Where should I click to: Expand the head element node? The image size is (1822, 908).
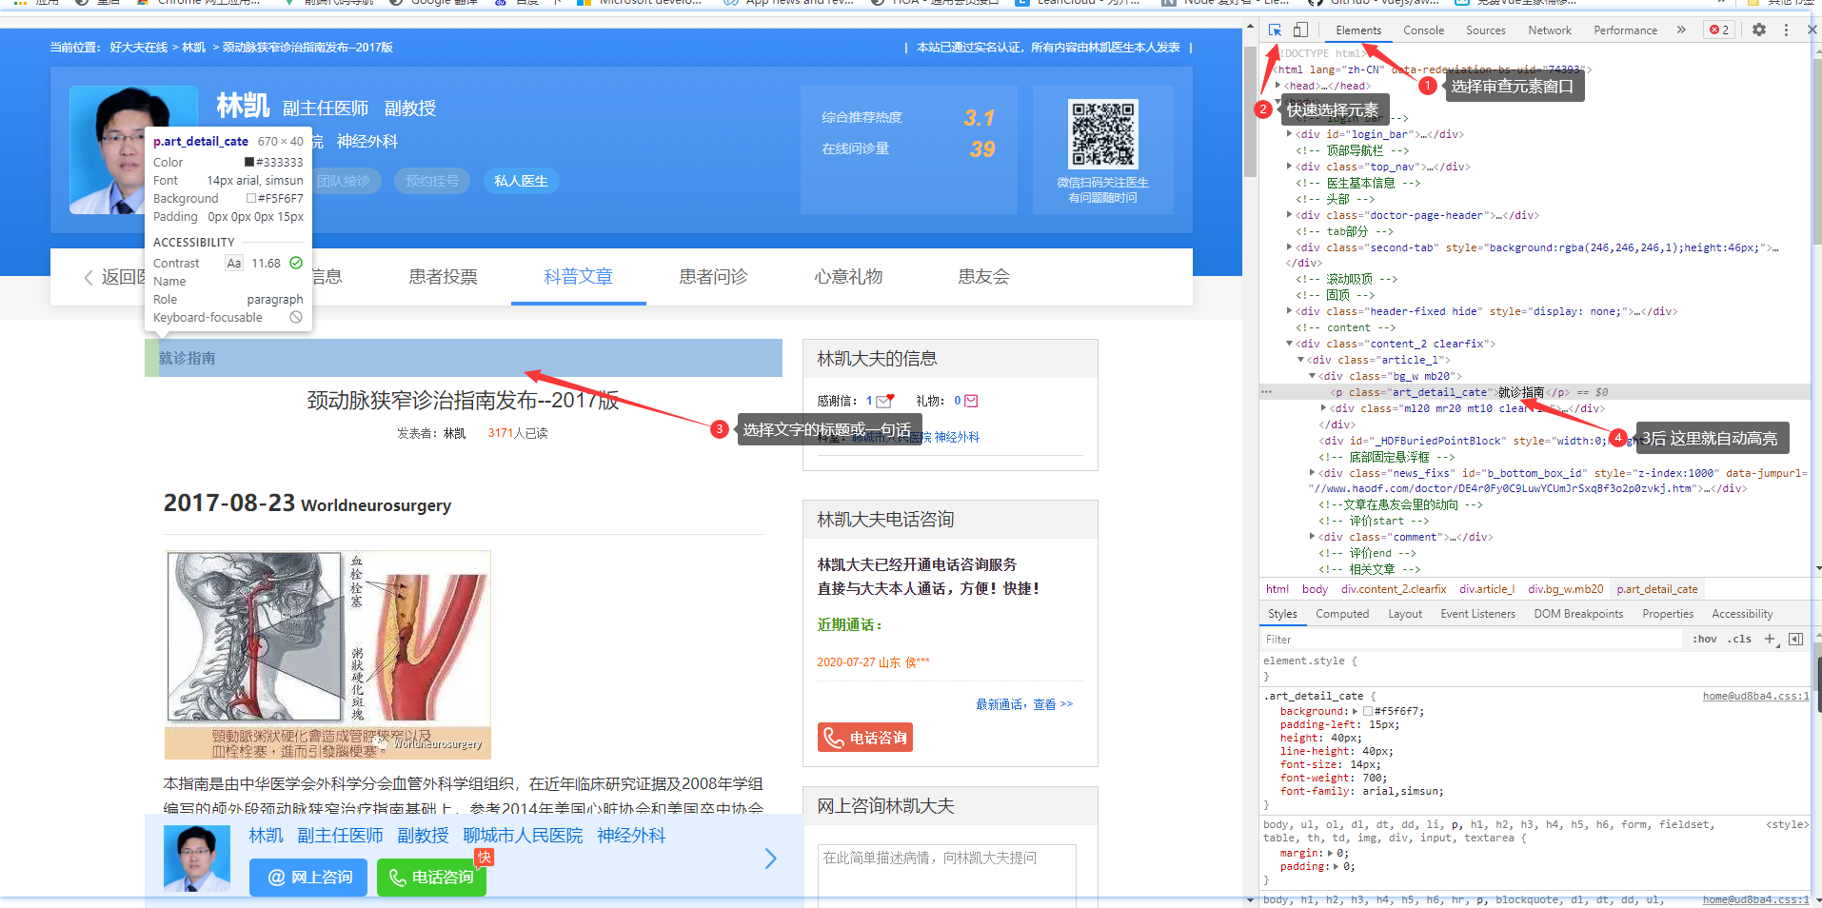[x=1278, y=86]
